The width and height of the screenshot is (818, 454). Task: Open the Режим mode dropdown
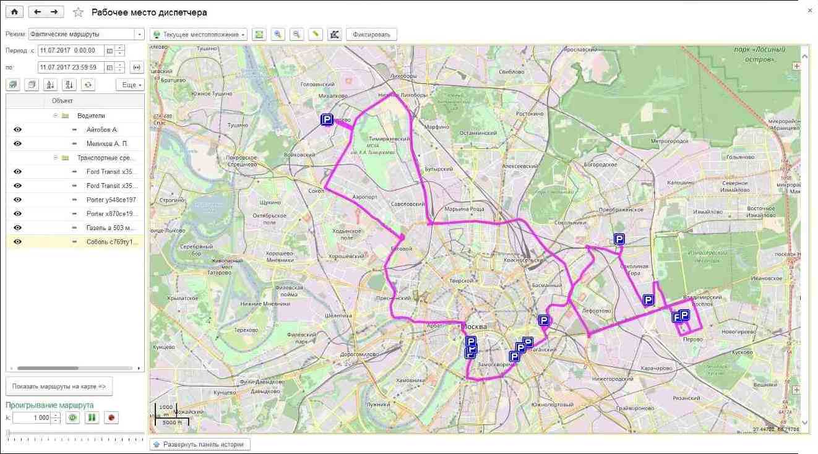coord(140,34)
